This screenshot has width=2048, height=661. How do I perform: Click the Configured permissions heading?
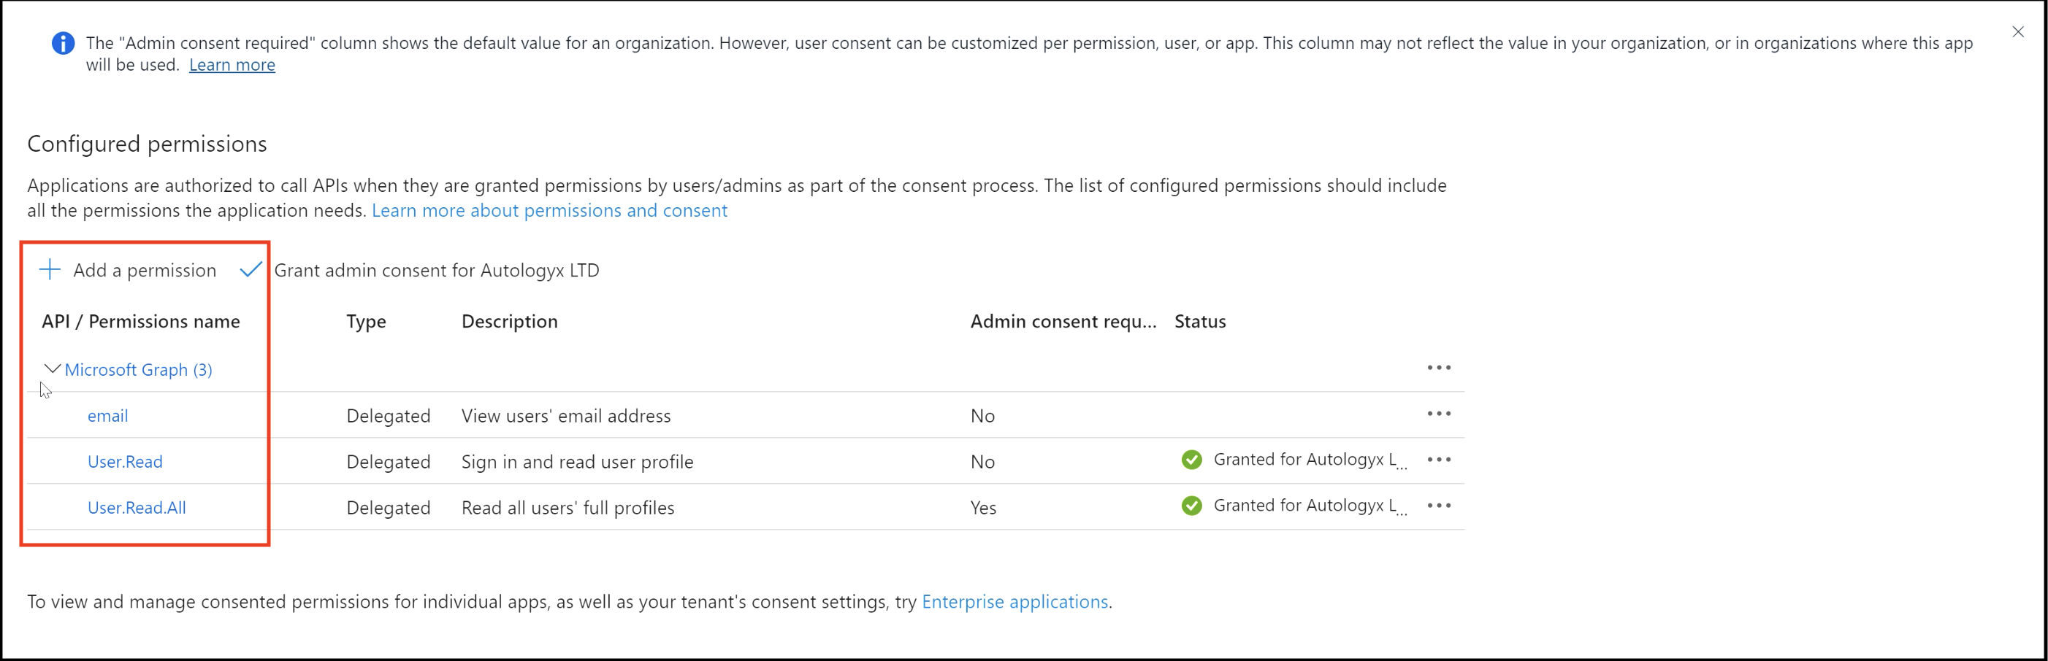click(147, 144)
